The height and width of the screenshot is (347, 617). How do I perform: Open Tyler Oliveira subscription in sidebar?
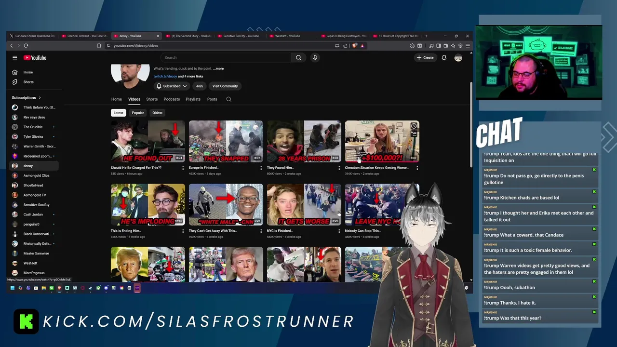(33, 137)
